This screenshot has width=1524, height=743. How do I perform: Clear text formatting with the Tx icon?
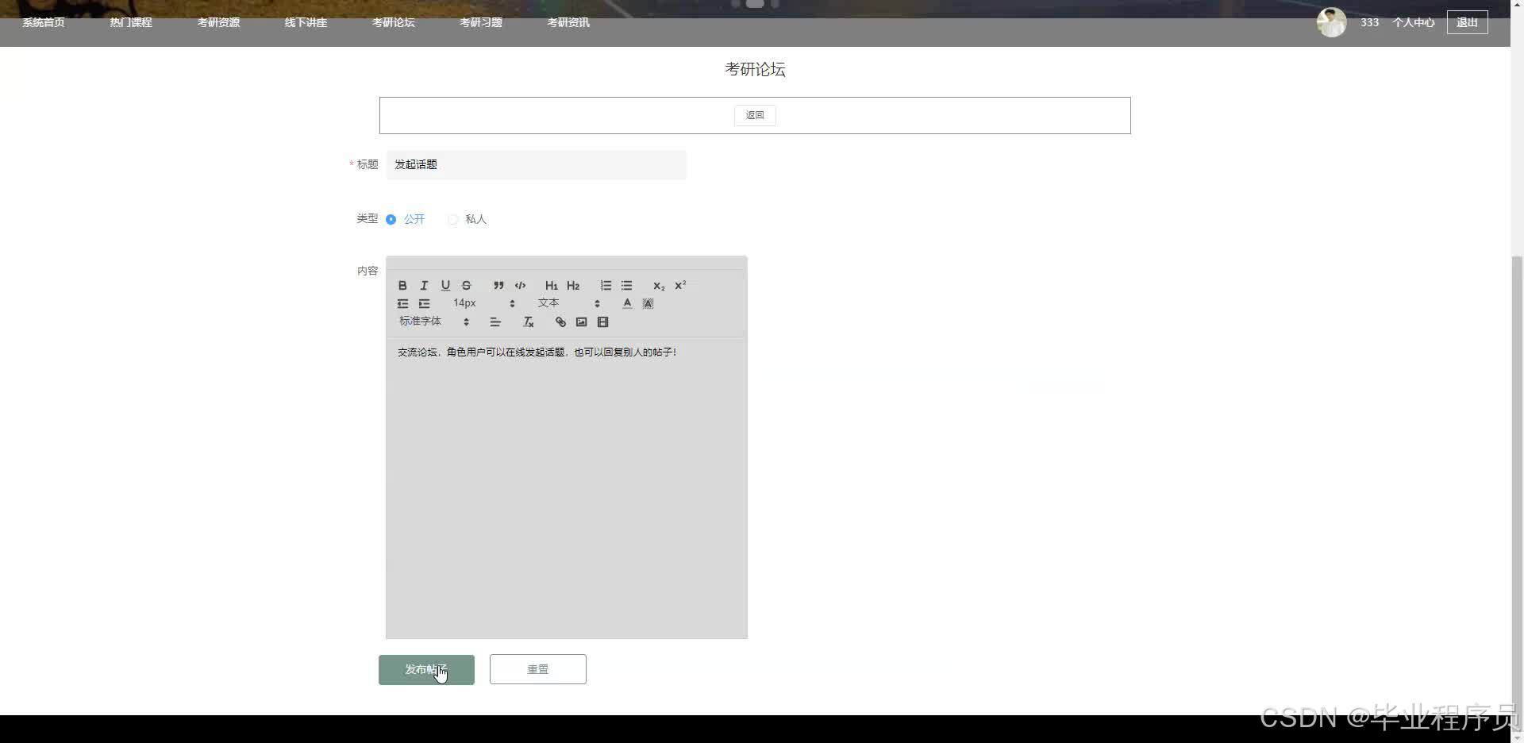tap(528, 321)
